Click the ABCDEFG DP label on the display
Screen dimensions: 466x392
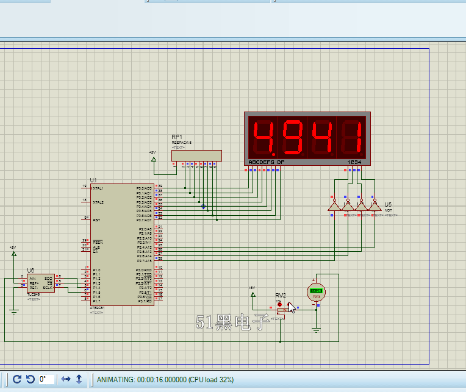(x=267, y=162)
